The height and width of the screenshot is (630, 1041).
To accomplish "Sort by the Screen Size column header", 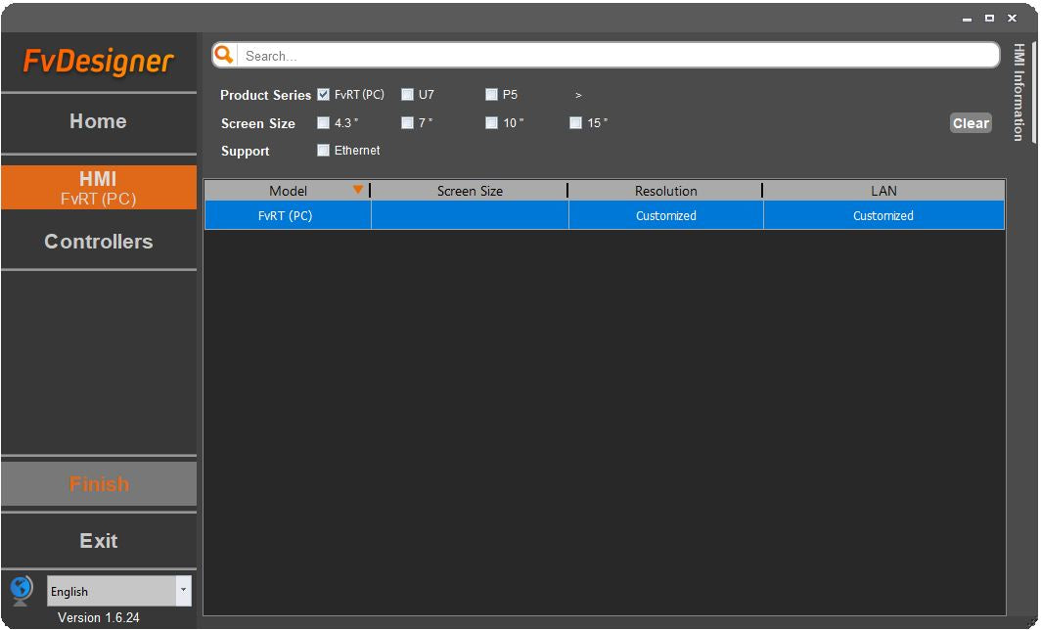I will [x=470, y=191].
